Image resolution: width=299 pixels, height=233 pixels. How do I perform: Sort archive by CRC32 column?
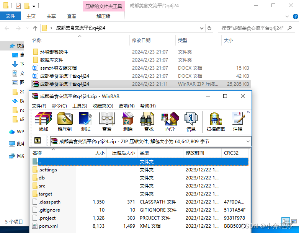coord(235,153)
